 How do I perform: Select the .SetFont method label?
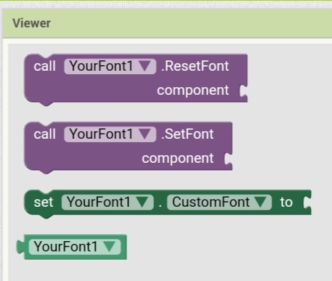pyautogui.click(x=187, y=134)
